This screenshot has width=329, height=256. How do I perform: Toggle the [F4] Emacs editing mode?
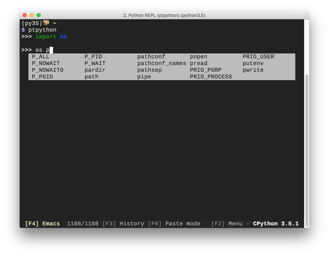click(x=42, y=223)
